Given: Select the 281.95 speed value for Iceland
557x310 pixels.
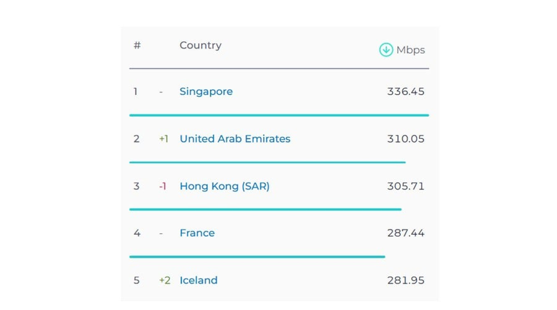Looking at the screenshot, I should [406, 280].
